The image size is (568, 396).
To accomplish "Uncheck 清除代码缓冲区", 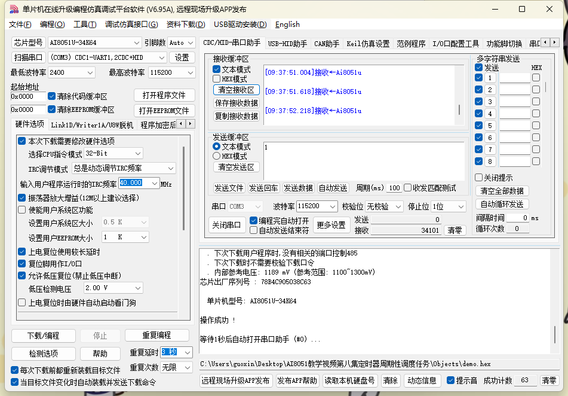I will (x=52, y=96).
